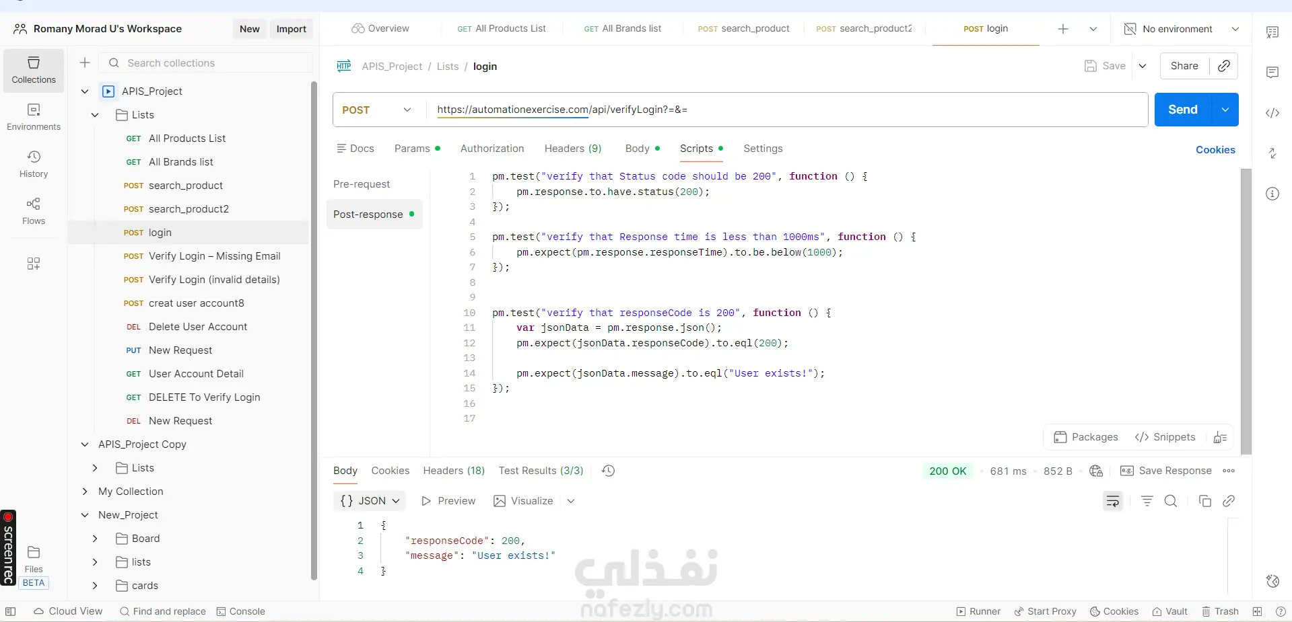Open the Snippets panel
1292x622 pixels.
(x=1165, y=437)
